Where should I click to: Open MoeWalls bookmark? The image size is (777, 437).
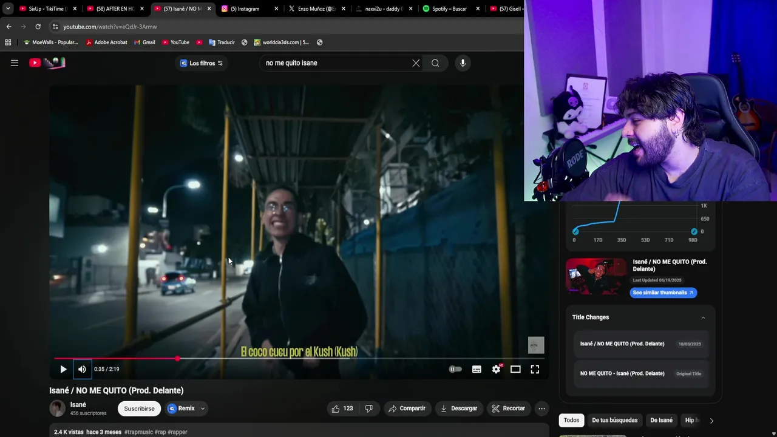click(50, 42)
